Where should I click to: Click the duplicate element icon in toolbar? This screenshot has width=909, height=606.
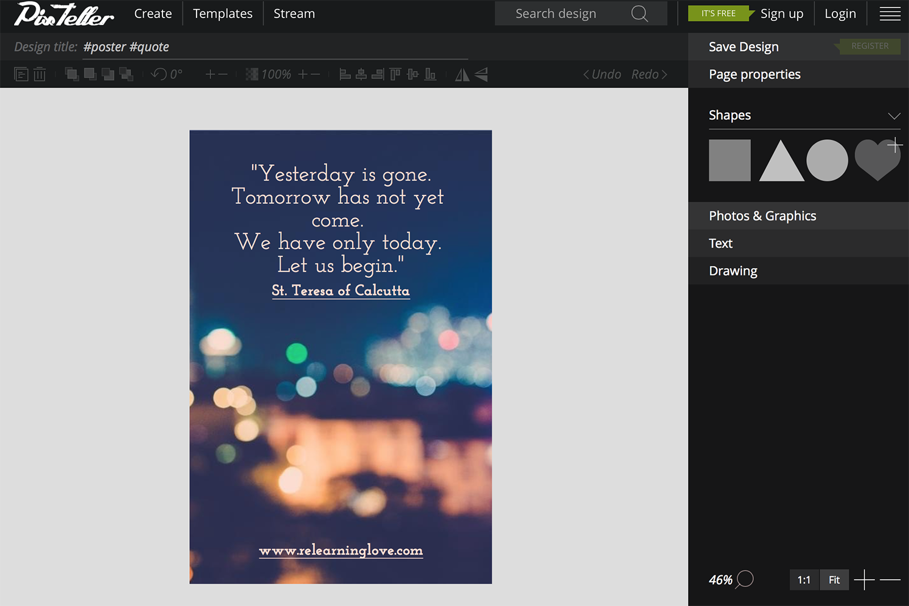point(21,74)
